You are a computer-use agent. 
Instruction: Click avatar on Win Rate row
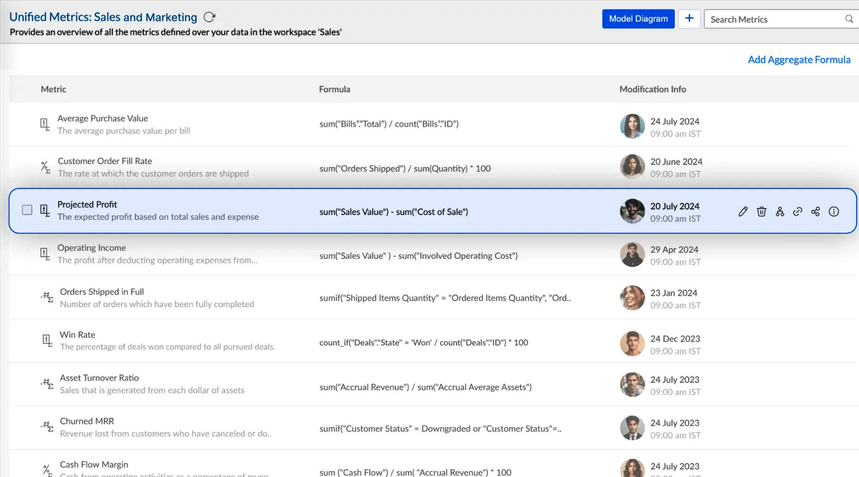pyautogui.click(x=632, y=343)
